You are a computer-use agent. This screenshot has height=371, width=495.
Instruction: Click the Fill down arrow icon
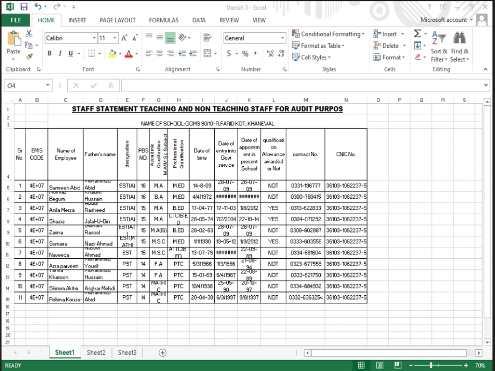point(417,46)
